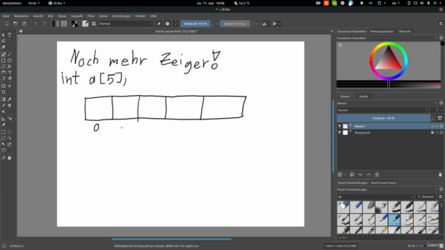The height and width of the screenshot is (250, 445).
Task: Select the Crop tool
Action: 3,92
